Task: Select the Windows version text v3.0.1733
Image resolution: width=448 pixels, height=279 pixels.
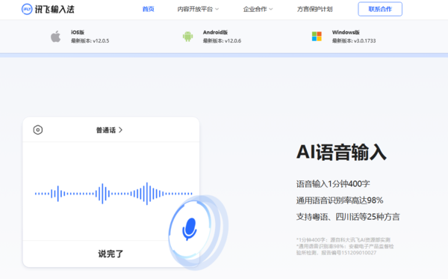Action: click(x=365, y=41)
